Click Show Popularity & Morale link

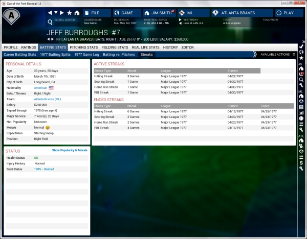tap(70, 150)
